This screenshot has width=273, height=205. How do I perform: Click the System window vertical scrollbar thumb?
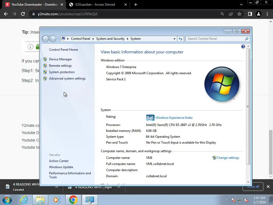click(248, 107)
